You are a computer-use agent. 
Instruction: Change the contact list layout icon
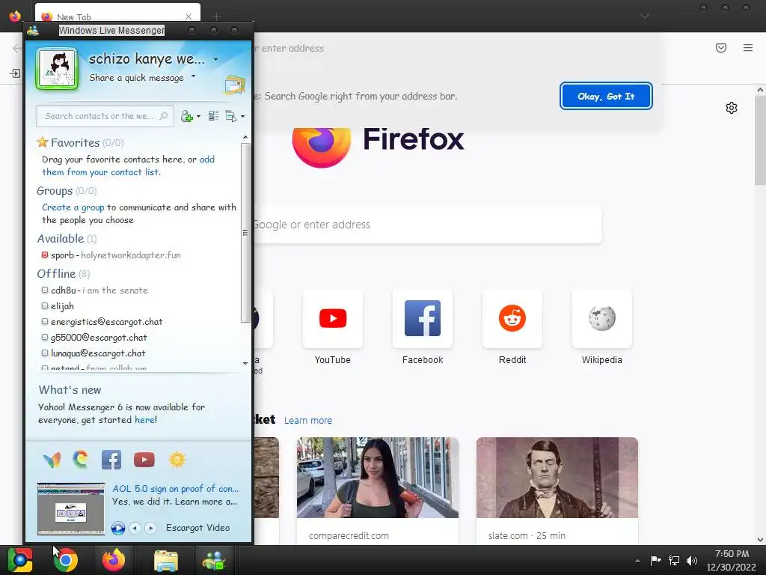(213, 116)
